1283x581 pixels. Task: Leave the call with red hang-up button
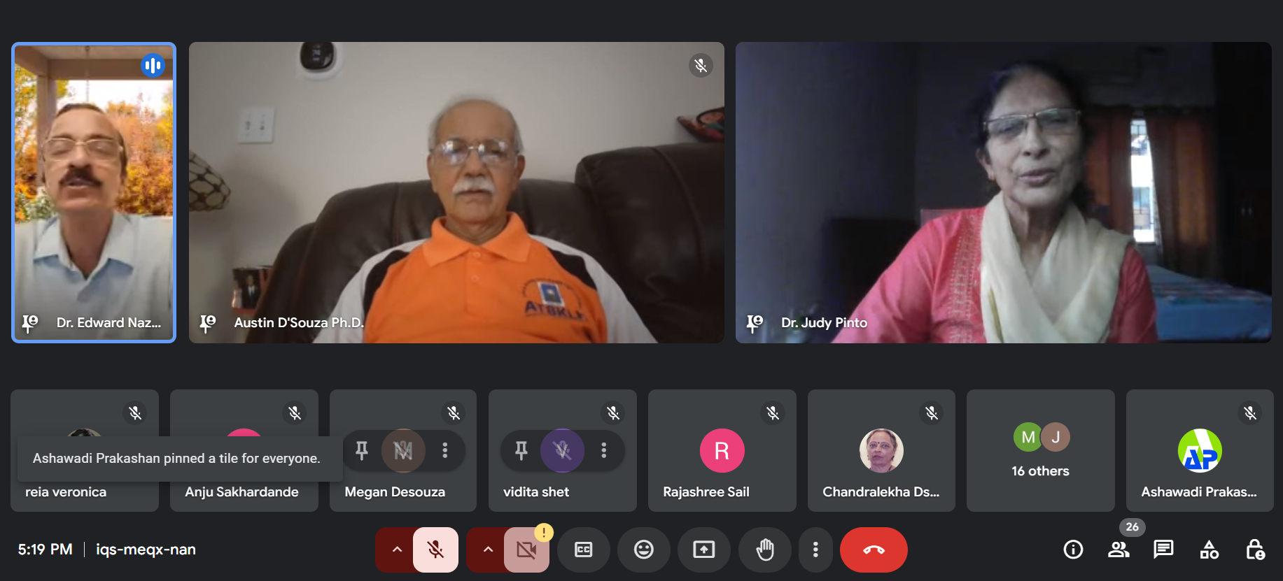tap(873, 550)
